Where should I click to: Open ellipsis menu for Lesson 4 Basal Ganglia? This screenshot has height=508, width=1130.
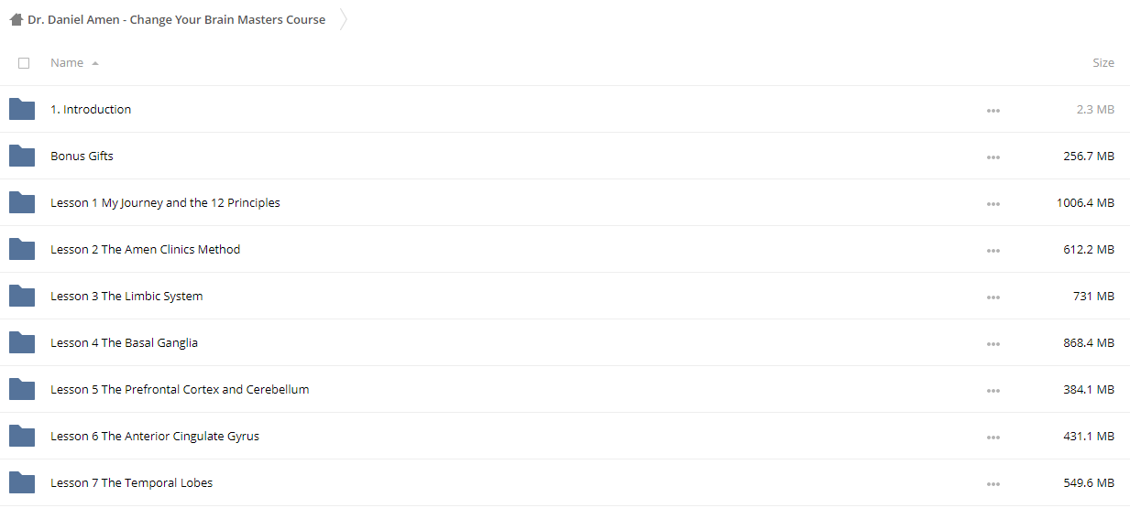993,344
